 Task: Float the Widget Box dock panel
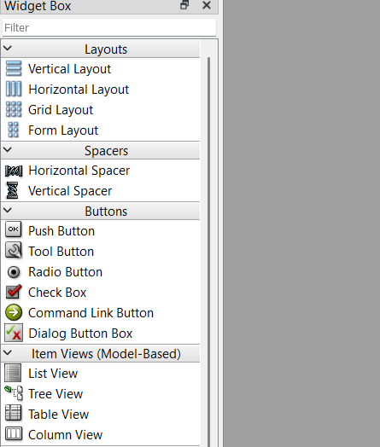(184, 5)
